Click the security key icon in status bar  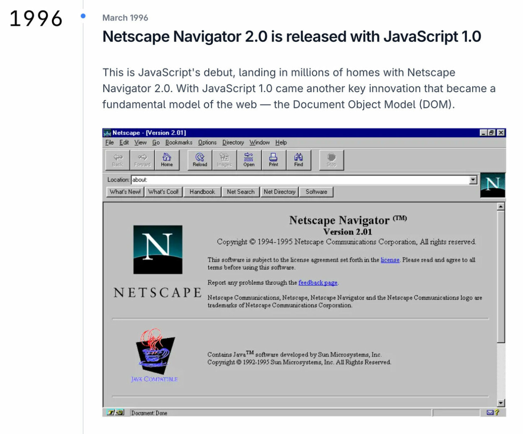[x=116, y=412]
